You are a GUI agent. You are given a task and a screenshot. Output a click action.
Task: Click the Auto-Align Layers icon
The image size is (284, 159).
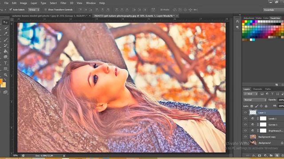153,10
